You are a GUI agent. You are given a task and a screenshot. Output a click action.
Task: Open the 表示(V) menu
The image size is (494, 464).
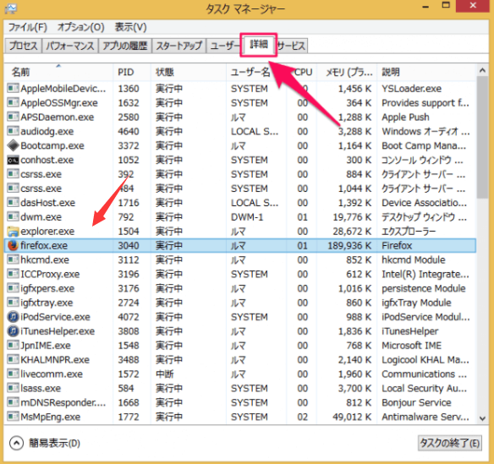[131, 27]
